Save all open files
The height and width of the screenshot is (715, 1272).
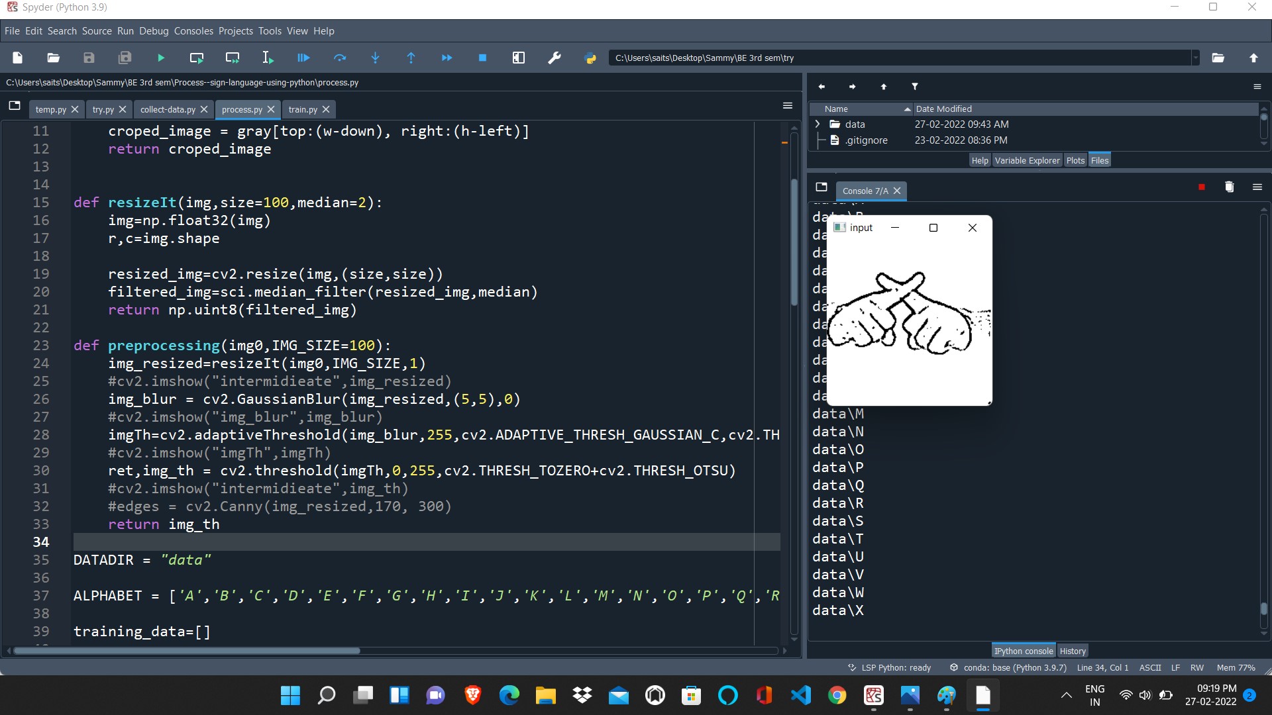pos(125,58)
